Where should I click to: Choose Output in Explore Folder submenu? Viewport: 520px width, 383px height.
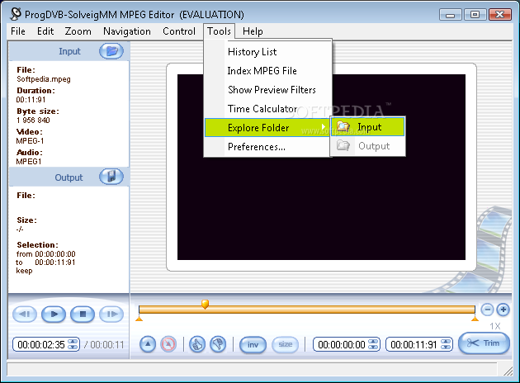[368, 145]
